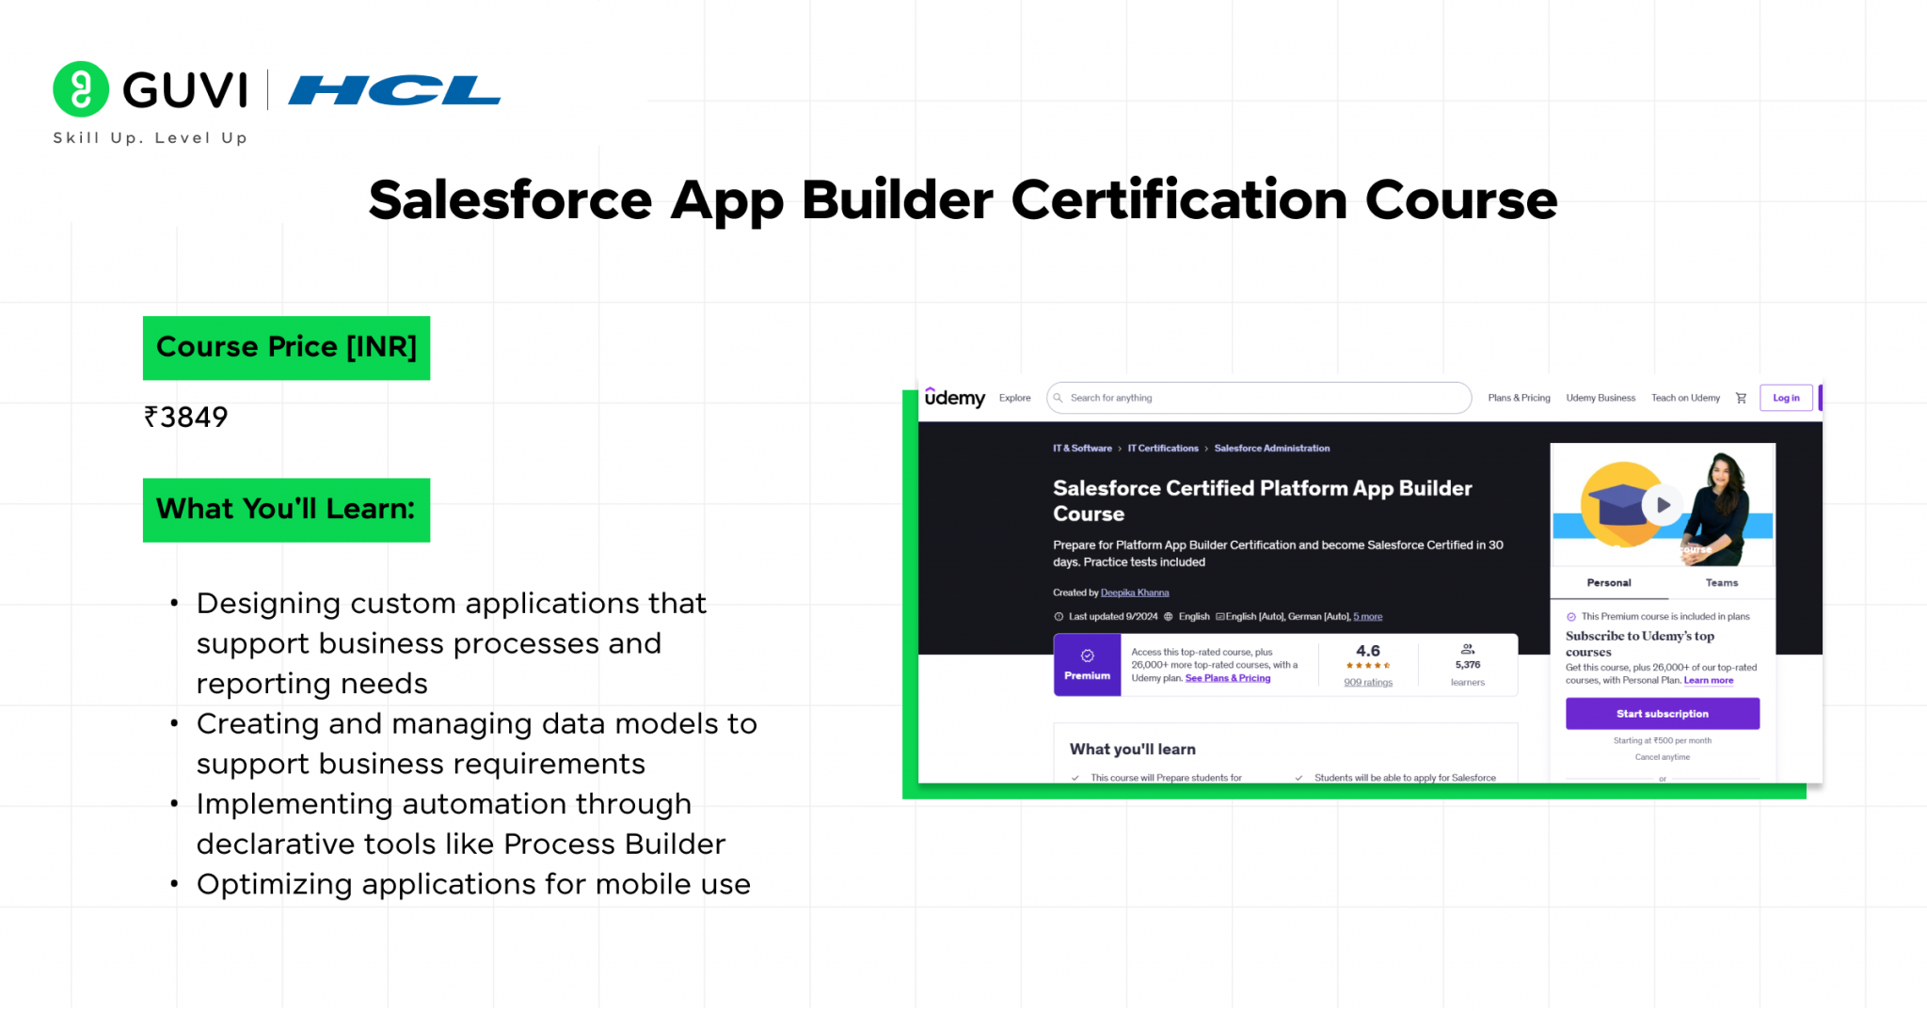Open the Udemy Business menu item
This screenshot has width=1927, height=1011.
pos(1601,397)
